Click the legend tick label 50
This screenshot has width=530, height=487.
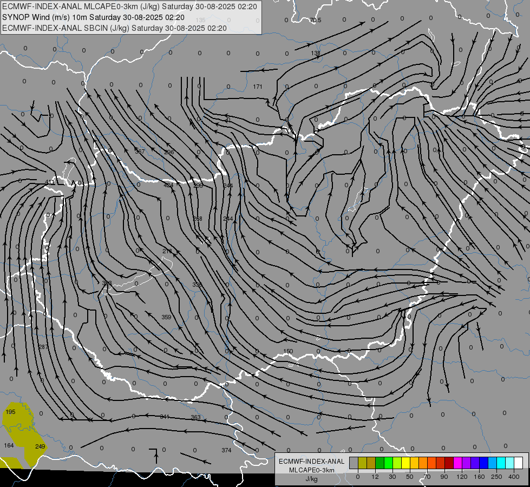point(410,477)
